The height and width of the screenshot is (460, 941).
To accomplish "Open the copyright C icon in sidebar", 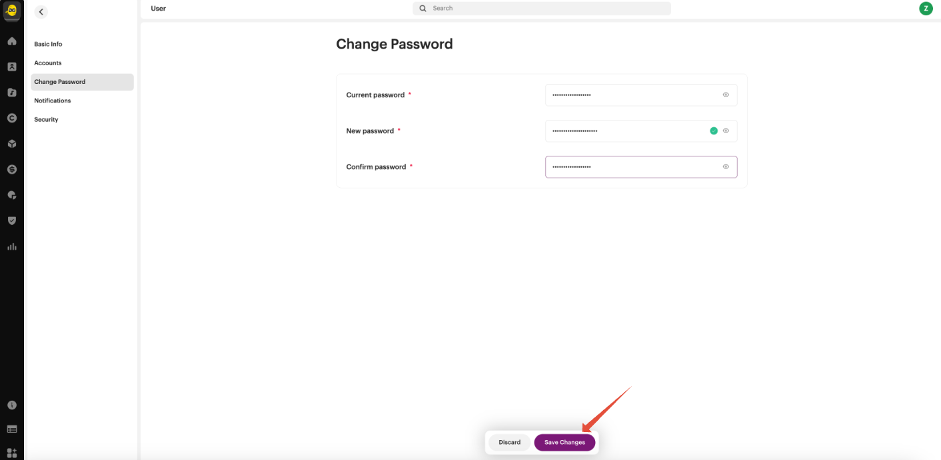I will click(11, 118).
